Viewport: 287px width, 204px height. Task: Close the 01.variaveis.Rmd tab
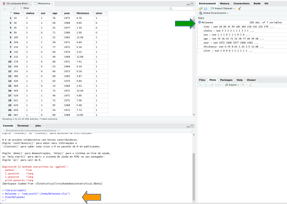coord(29,4)
